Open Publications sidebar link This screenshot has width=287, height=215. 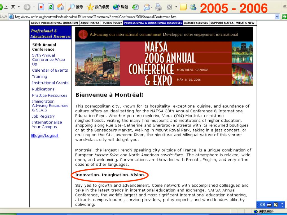click(43, 89)
